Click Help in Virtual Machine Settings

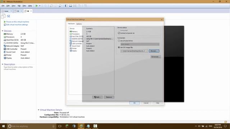[x=157, y=103]
